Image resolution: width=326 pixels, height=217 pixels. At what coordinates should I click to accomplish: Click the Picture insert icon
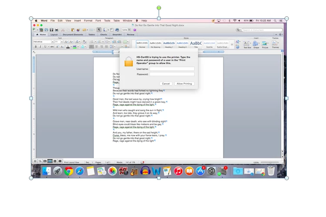264,43
